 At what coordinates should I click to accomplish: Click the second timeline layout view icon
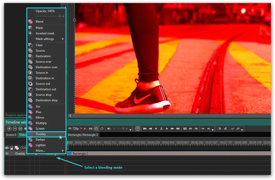(191, 129)
